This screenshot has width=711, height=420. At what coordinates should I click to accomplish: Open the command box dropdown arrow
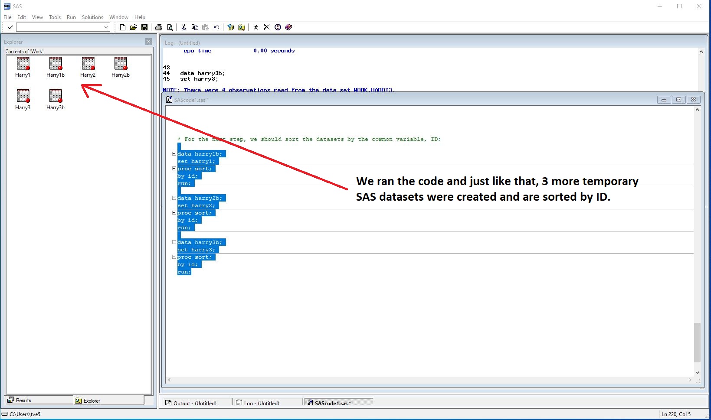tap(106, 27)
